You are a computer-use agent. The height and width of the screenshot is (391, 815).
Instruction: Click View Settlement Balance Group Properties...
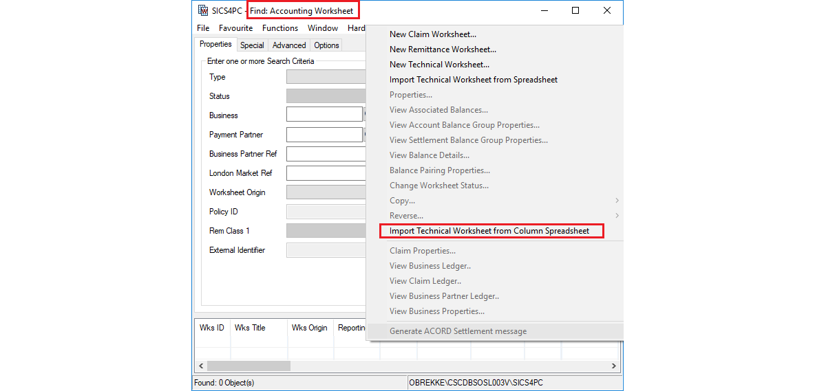[469, 140]
